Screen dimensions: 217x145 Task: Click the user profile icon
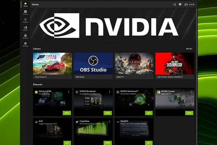(x=186, y=5)
